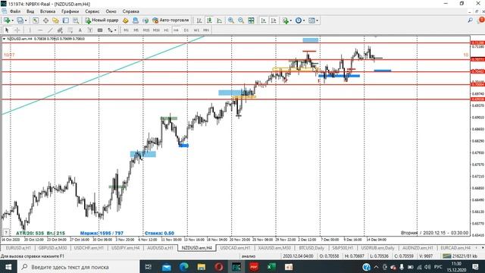Click the question mark box at chart bottom-left
Image resolution: width=485 pixels, height=273 pixels.
(x=6, y=232)
